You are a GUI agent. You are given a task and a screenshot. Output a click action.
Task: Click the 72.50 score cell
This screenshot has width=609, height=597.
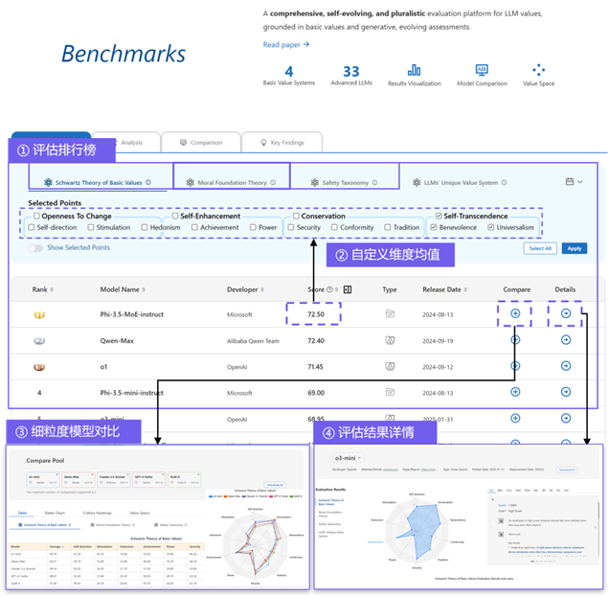click(x=315, y=314)
